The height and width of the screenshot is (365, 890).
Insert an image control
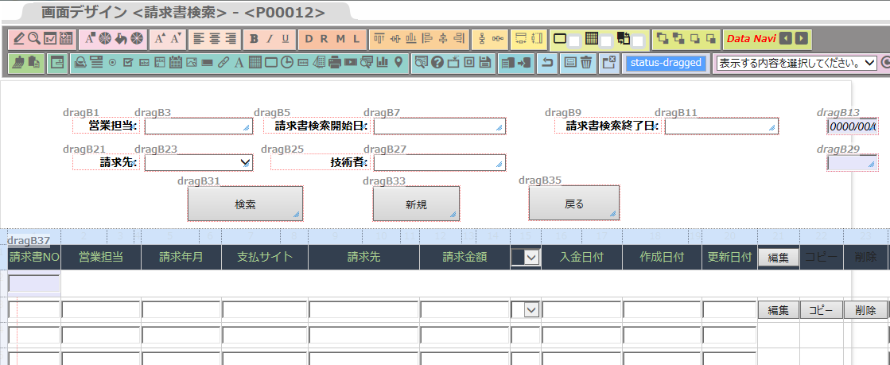pyautogui.click(x=191, y=63)
